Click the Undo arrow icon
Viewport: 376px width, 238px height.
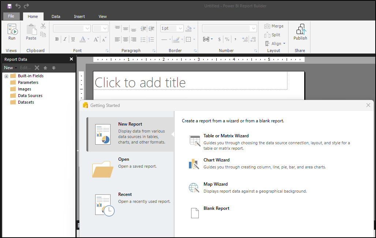(x=18, y=6)
